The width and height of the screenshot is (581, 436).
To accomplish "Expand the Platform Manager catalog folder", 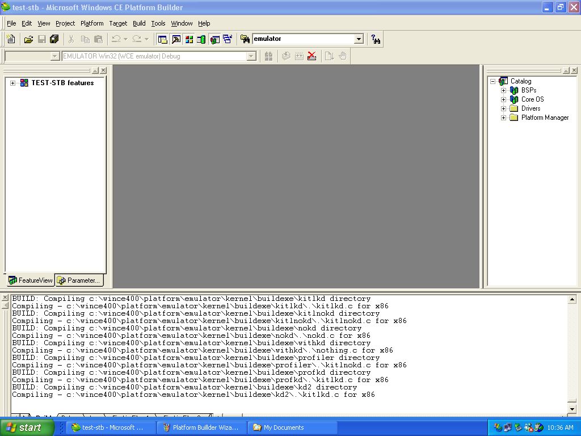I will [x=503, y=118].
